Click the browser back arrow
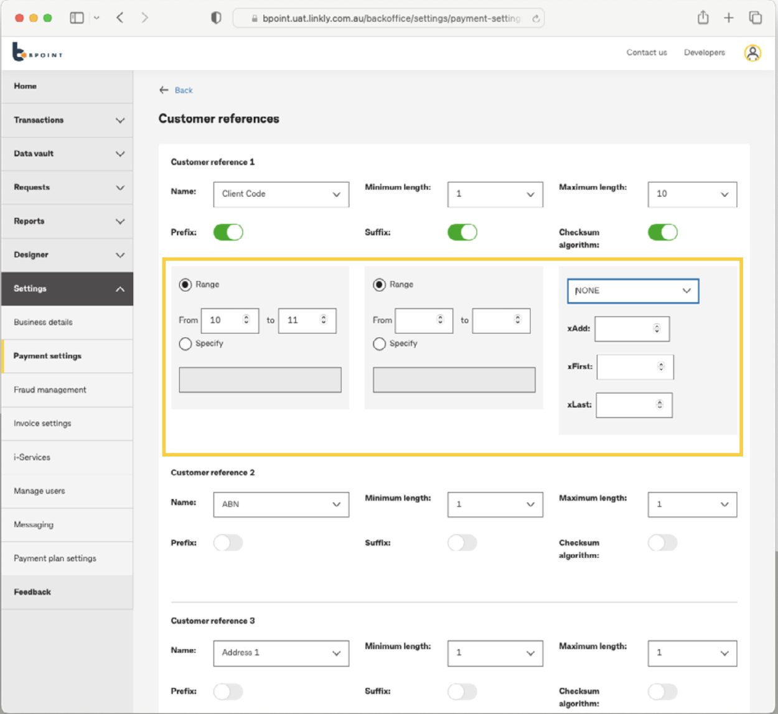 (x=120, y=18)
